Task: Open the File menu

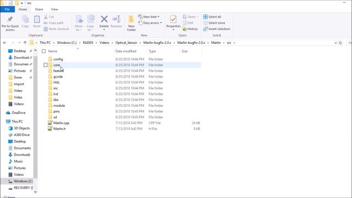Action: coord(7,9)
